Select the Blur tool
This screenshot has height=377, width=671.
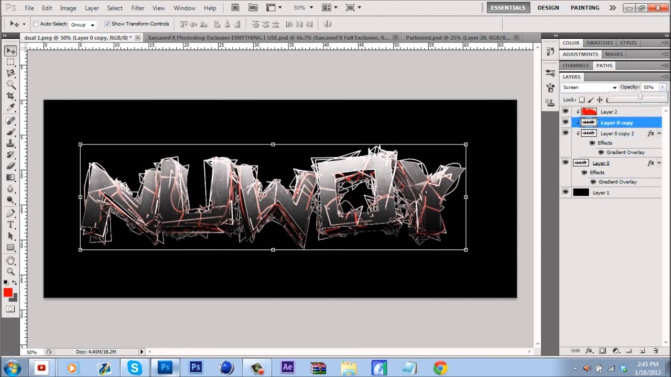pos(10,188)
